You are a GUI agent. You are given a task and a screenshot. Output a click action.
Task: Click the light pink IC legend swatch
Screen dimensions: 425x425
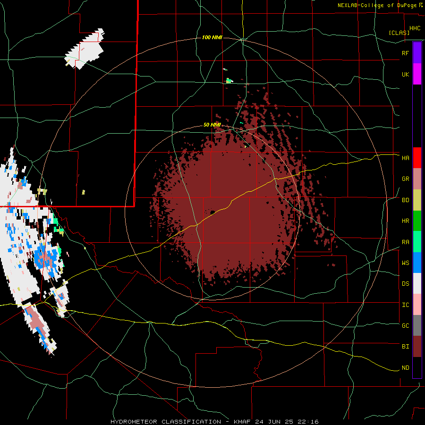[417, 305]
